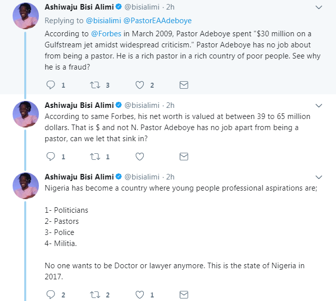Open the 2h timestamp of the last tweet
This screenshot has width=336, height=301.
point(170,176)
